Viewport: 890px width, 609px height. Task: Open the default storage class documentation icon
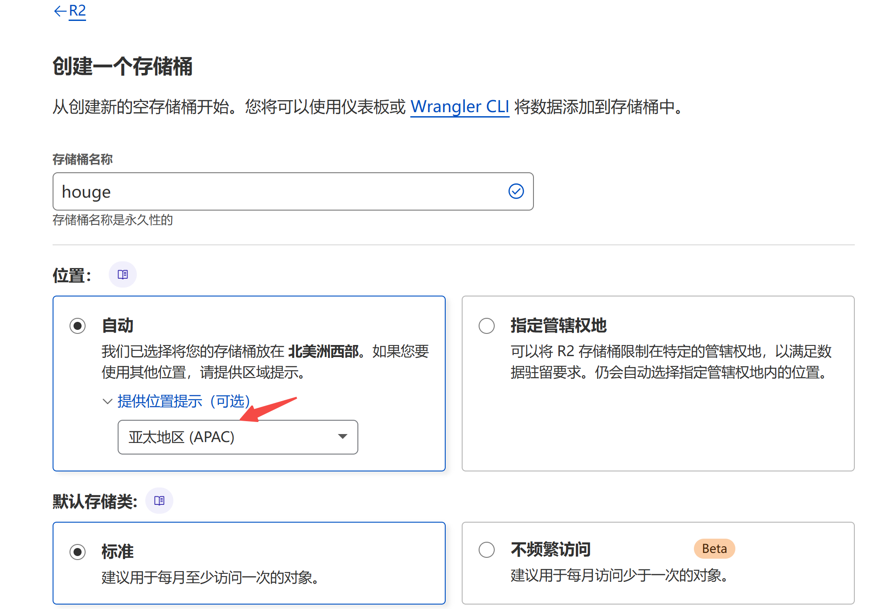tap(159, 500)
